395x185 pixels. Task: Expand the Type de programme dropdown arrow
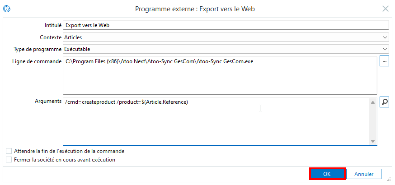tap(385, 49)
